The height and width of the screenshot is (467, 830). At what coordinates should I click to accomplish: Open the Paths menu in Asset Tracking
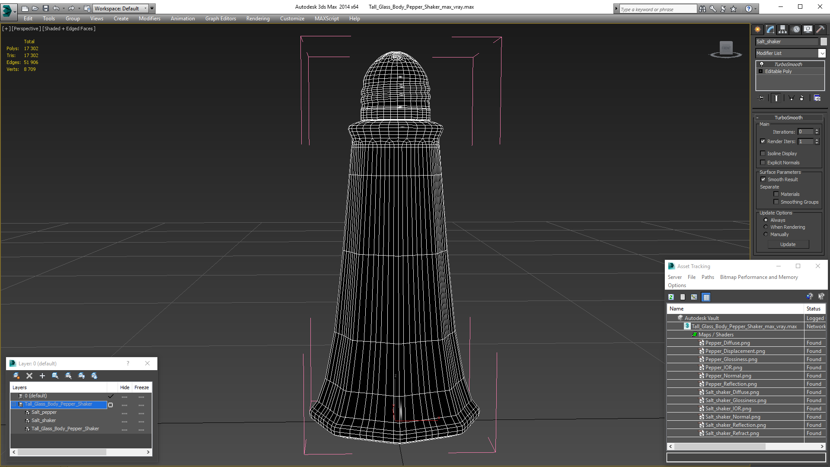[x=707, y=277]
